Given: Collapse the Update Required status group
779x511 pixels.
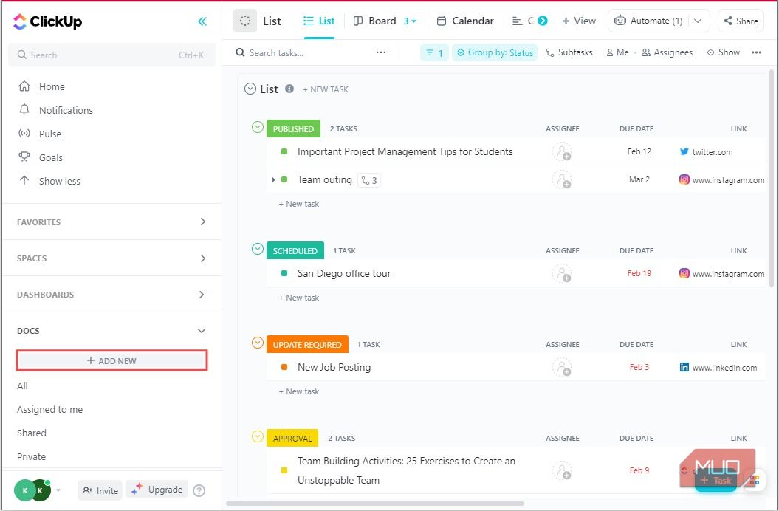Looking at the screenshot, I should coord(258,343).
